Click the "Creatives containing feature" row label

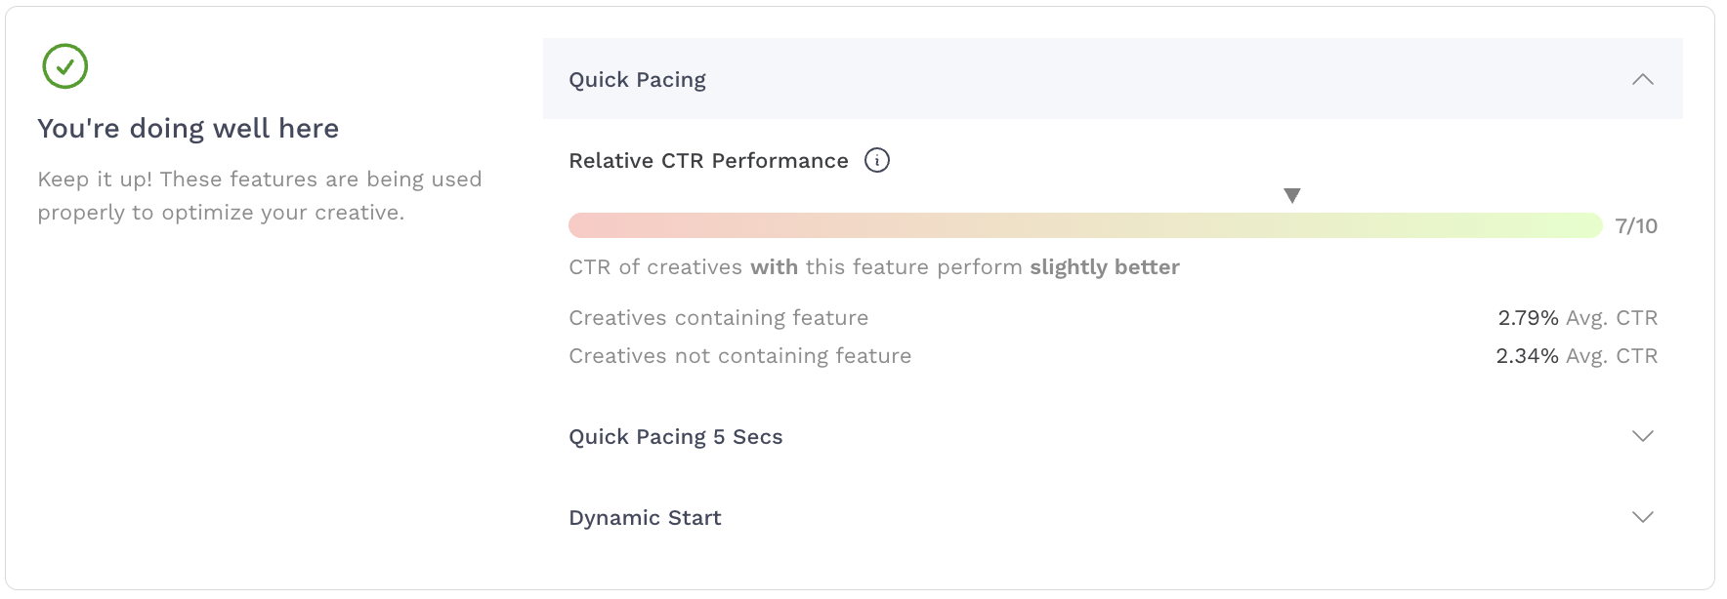(718, 318)
